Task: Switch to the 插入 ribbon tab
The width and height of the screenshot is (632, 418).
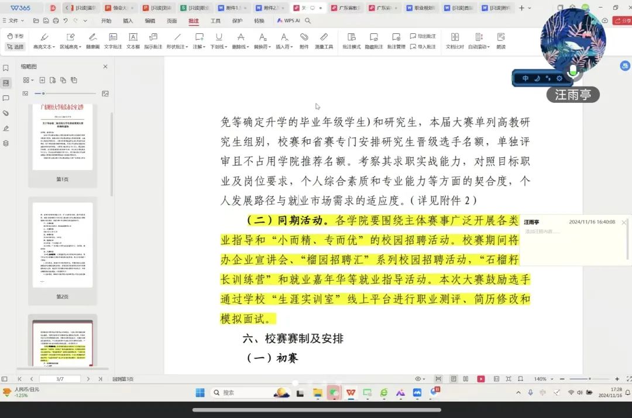Action: [128, 20]
